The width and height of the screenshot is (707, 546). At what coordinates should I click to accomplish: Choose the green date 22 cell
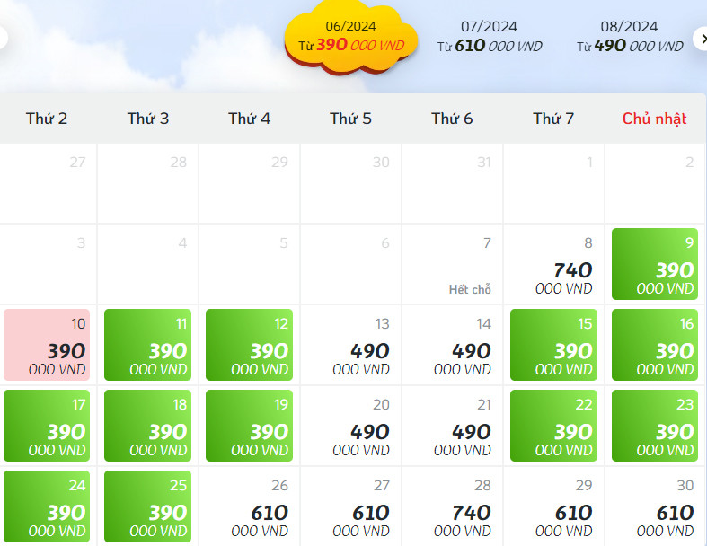click(x=554, y=426)
